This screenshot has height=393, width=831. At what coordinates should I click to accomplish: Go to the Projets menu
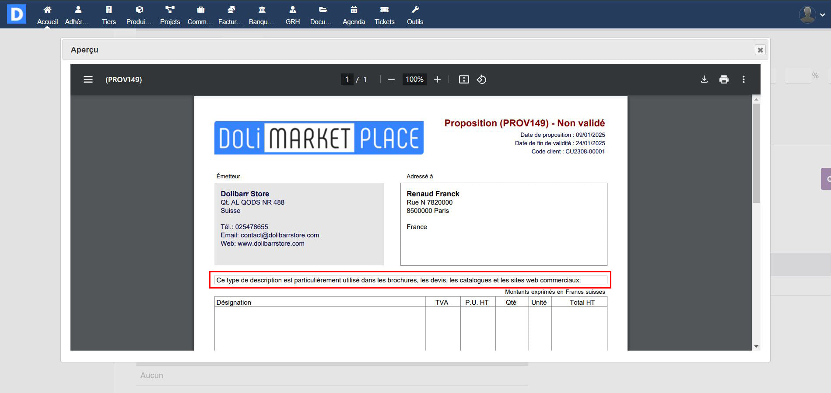[x=170, y=15]
